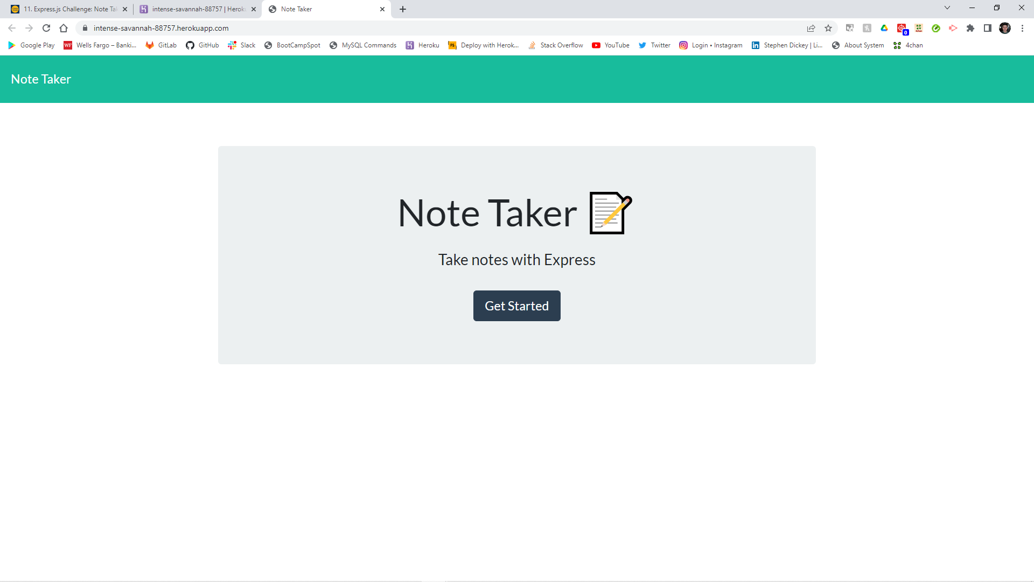This screenshot has height=582, width=1034.
Task: Click the home button icon
Action: [x=64, y=27]
